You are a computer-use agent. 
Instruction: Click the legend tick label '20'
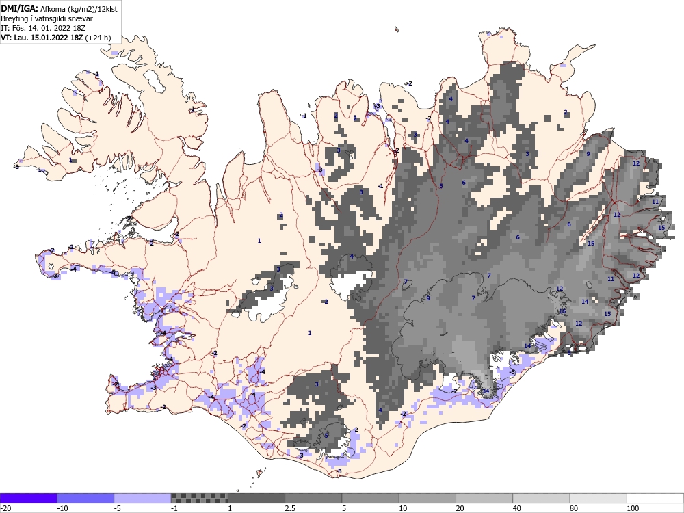pyautogui.click(x=460, y=508)
